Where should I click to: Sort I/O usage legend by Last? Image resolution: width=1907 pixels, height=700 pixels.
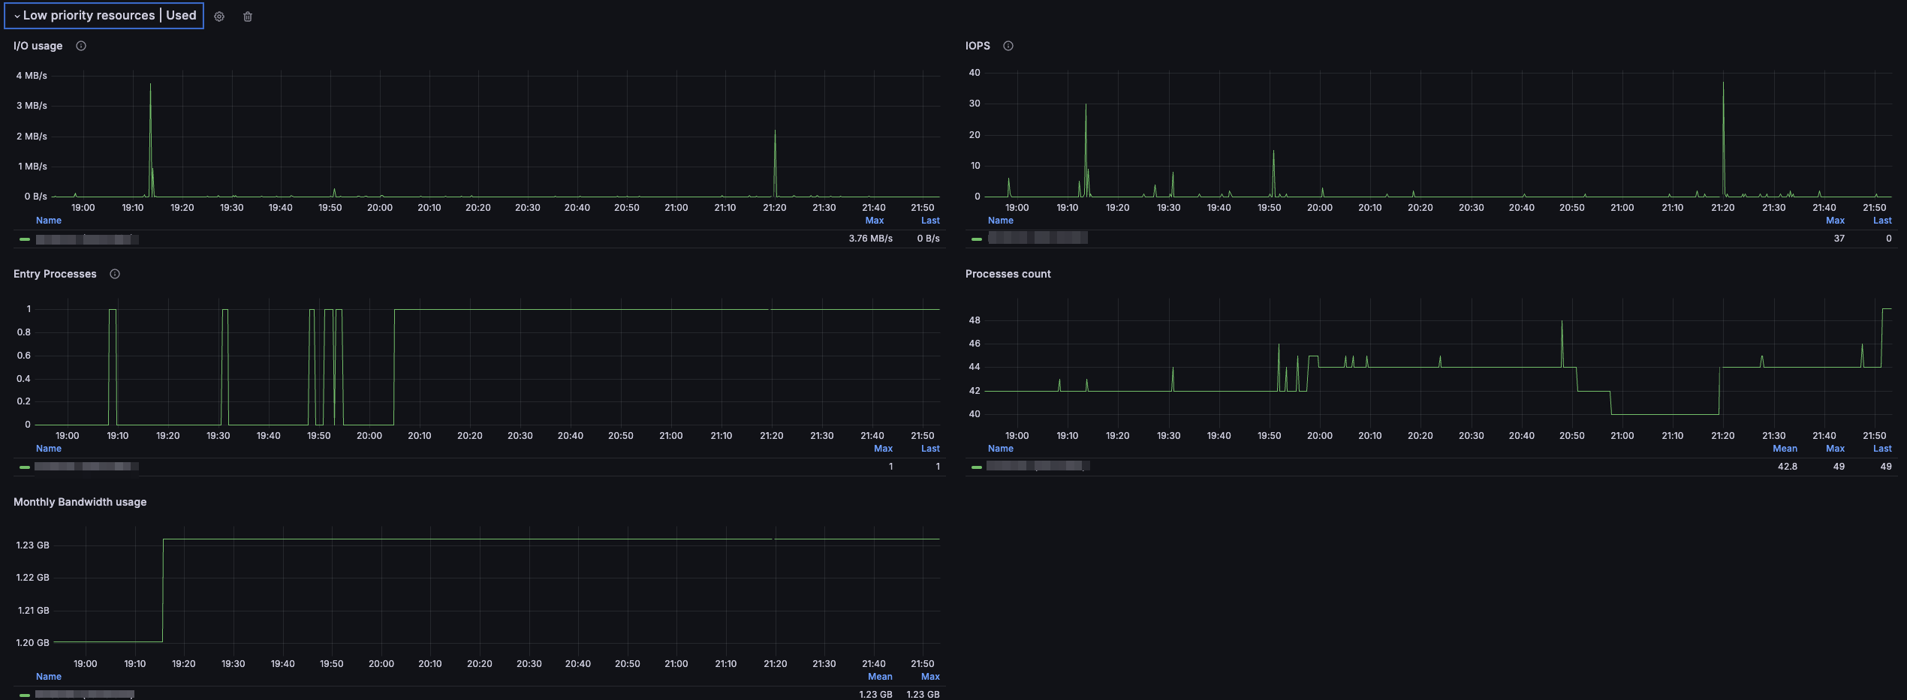pos(930,221)
